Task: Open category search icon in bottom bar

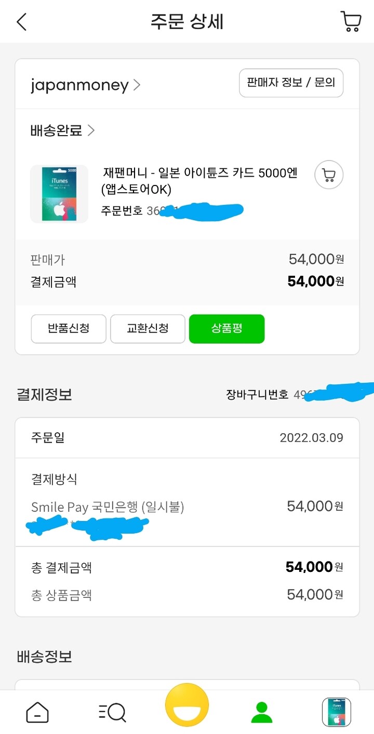Action: coord(112,712)
